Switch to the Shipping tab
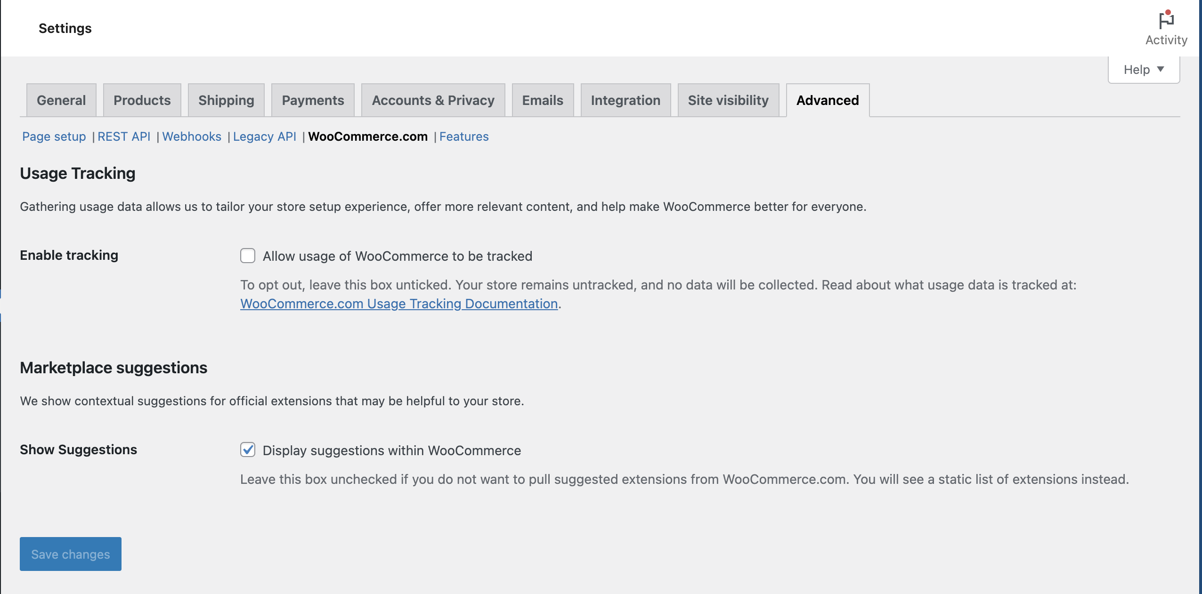Image resolution: width=1202 pixels, height=594 pixels. 226,100
